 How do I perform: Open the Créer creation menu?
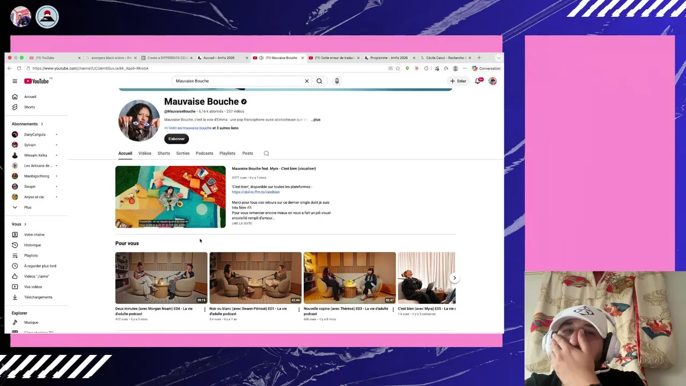coord(458,81)
